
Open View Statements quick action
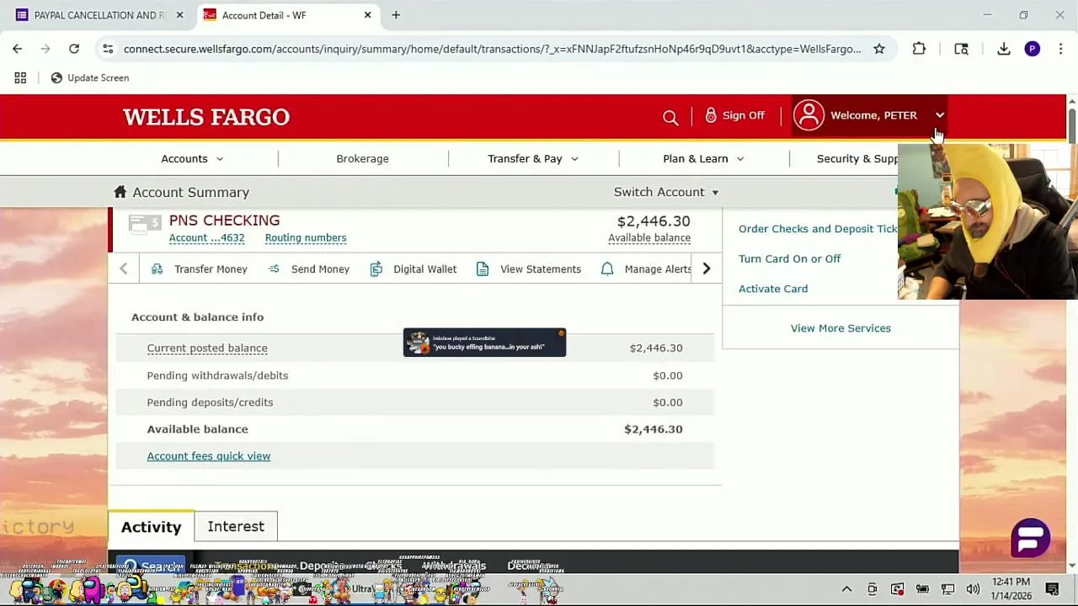[528, 268]
